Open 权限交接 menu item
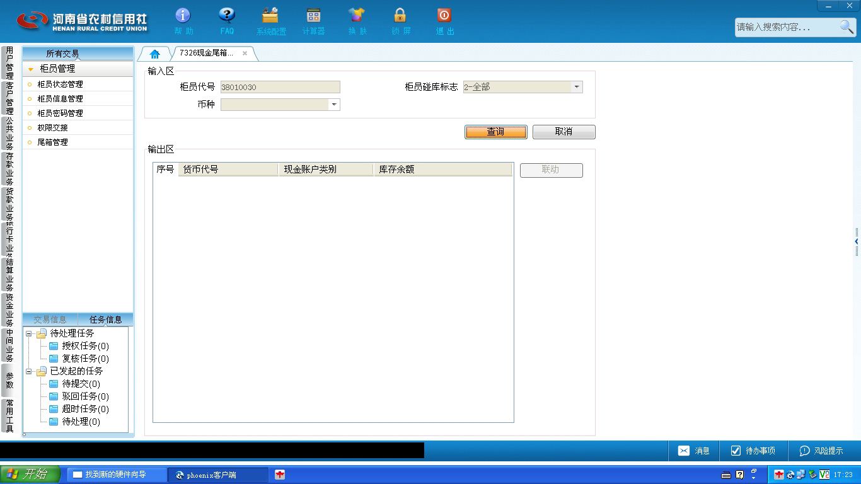Viewport: 861px width, 484px height. pos(78,128)
